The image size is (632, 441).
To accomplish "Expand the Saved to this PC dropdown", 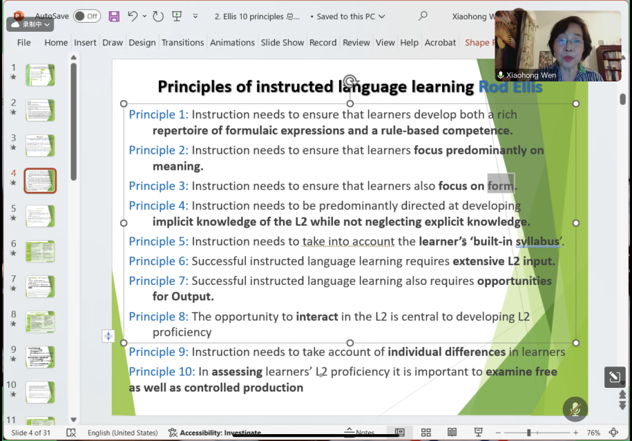I will (x=382, y=17).
